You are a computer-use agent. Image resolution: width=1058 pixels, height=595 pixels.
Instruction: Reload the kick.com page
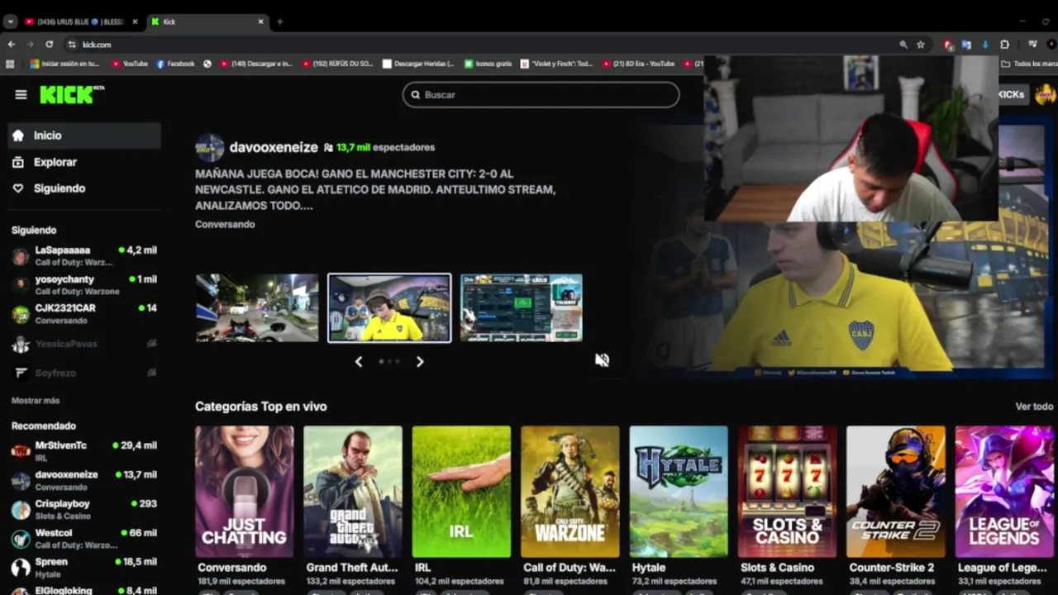pyautogui.click(x=50, y=45)
